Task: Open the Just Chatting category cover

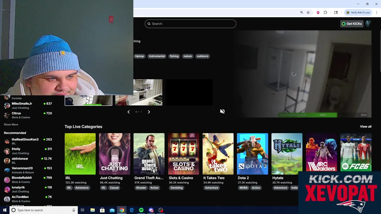Action: (115, 154)
